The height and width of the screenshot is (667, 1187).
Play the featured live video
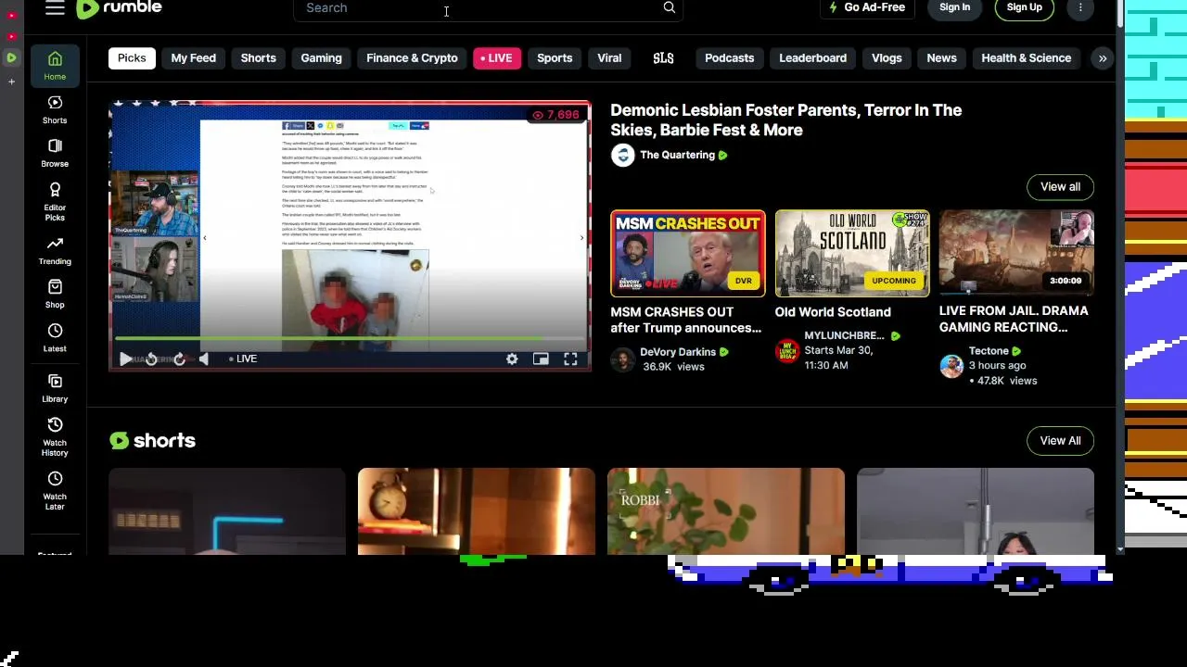click(x=126, y=359)
